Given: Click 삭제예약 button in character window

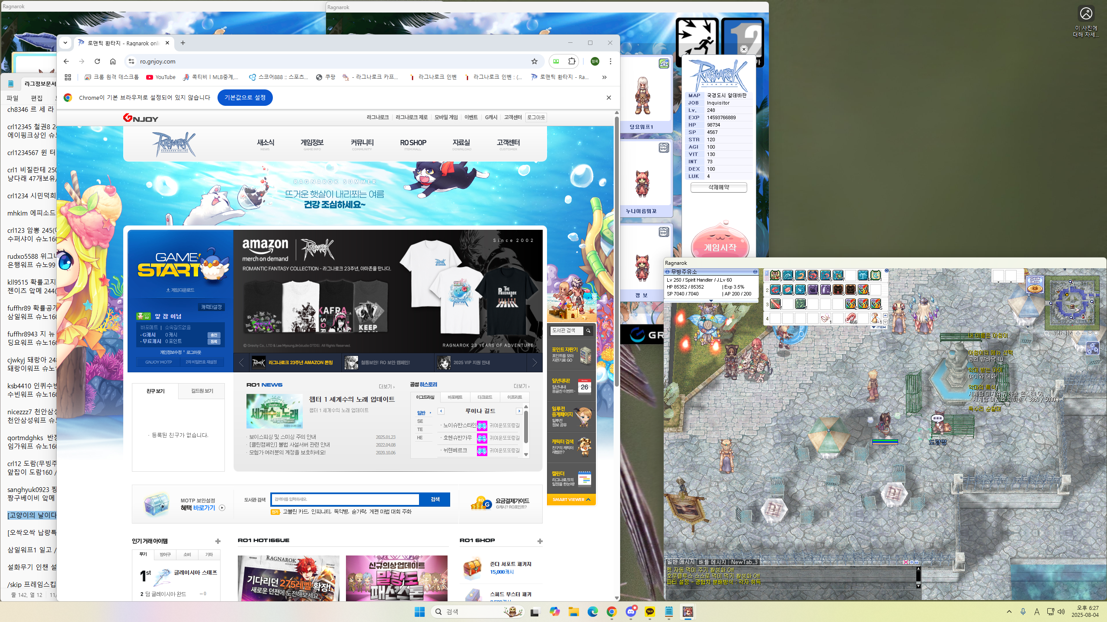Looking at the screenshot, I should (x=719, y=187).
